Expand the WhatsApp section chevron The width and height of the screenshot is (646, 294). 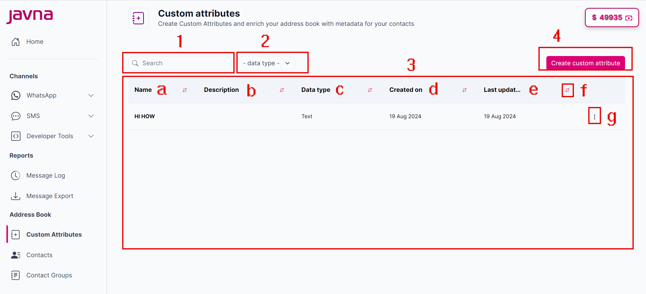91,95
